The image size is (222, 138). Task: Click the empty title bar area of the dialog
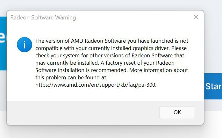click(x=134, y=18)
